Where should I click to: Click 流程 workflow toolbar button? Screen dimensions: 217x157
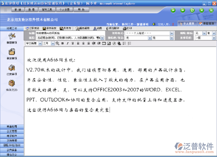coord(98,28)
